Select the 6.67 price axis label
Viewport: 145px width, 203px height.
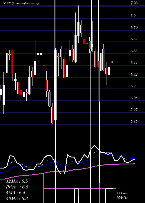coord(134,39)
